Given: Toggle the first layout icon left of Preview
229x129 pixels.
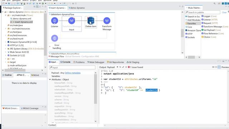Looking at the screenshot, I should click(x=213, y=67).
